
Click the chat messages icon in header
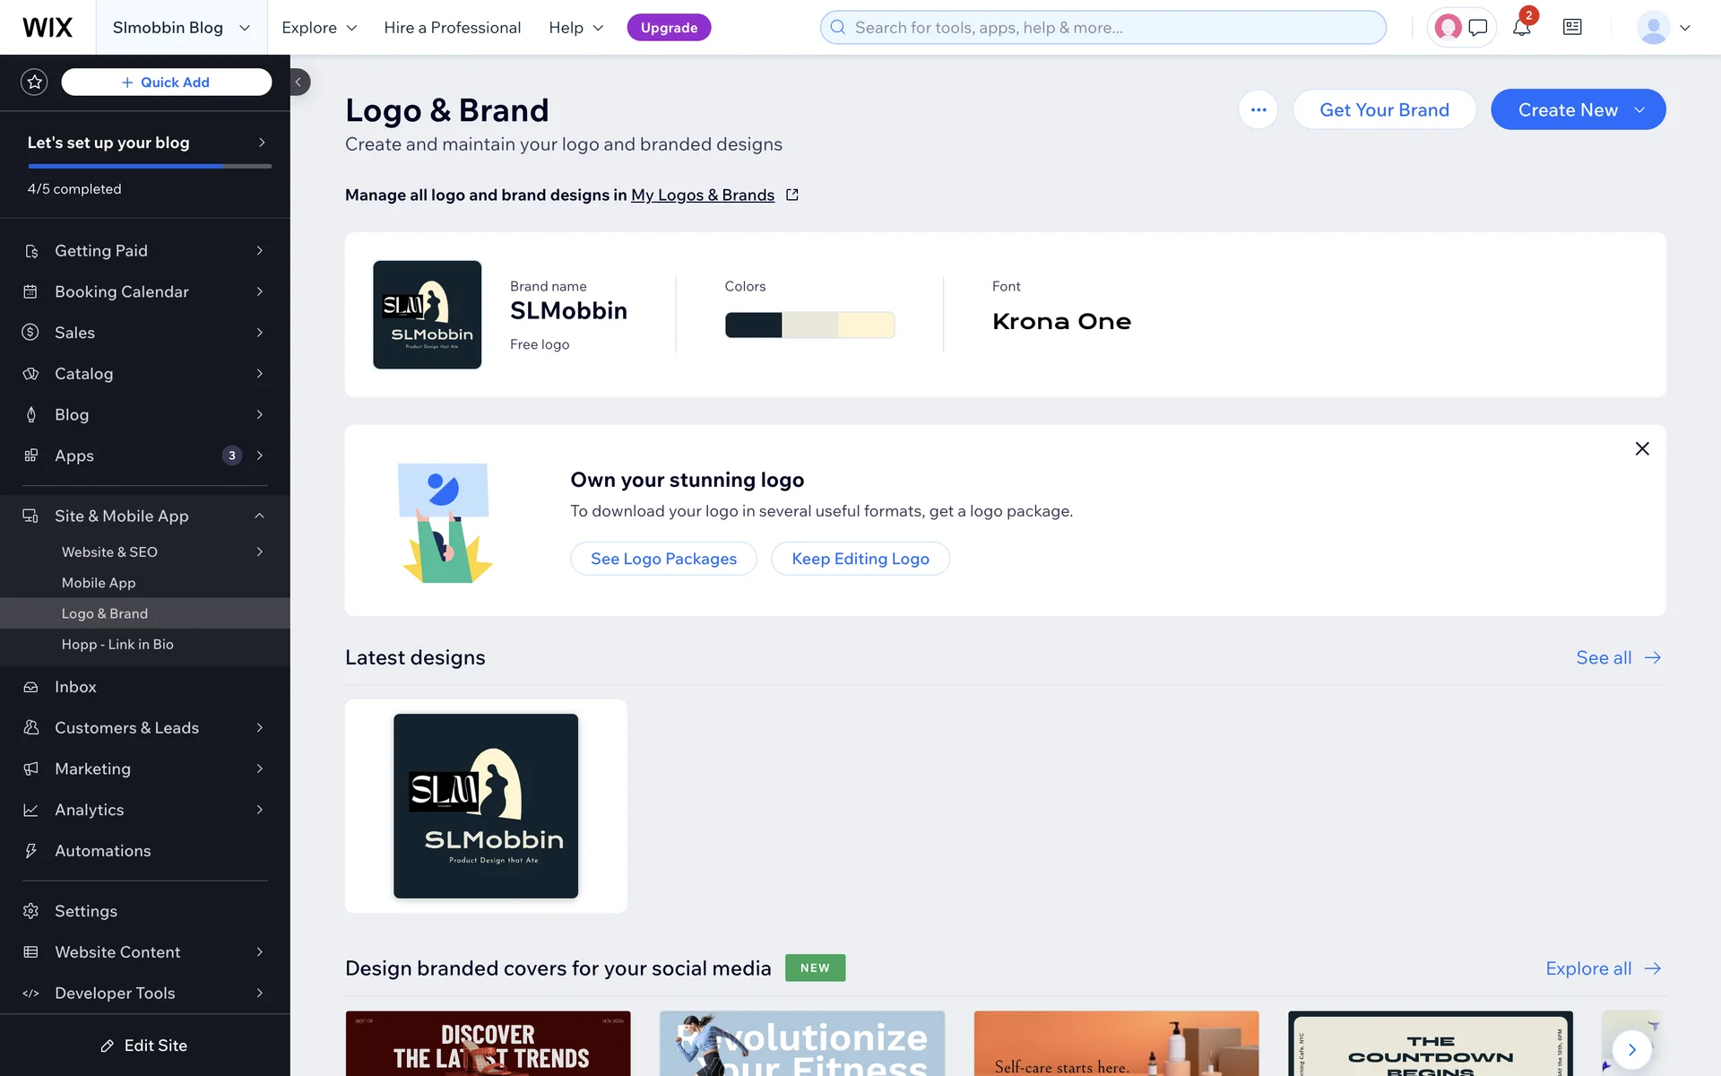(1478, 28)
